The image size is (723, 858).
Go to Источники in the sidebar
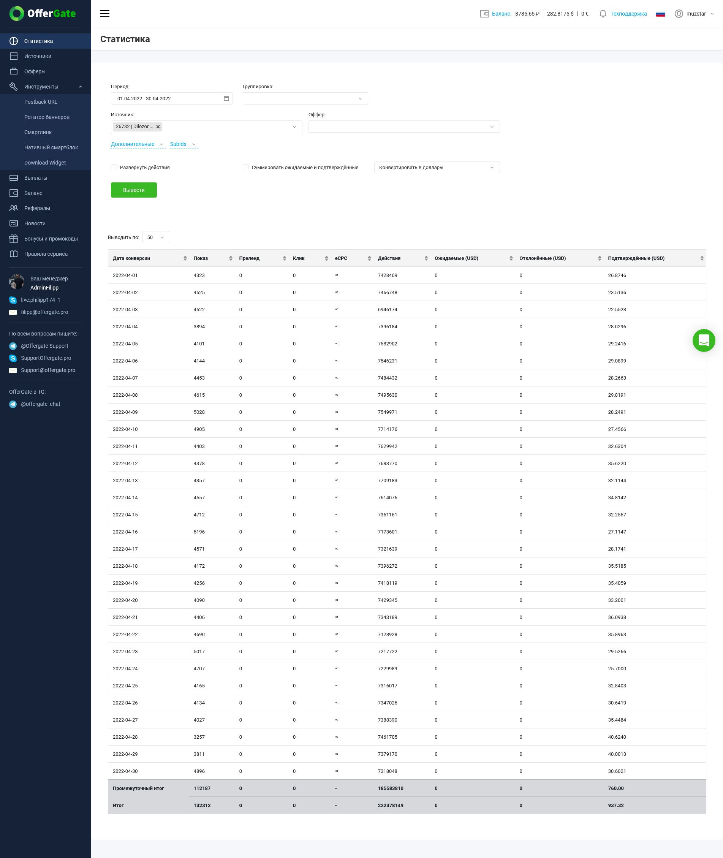pos(37,56)
